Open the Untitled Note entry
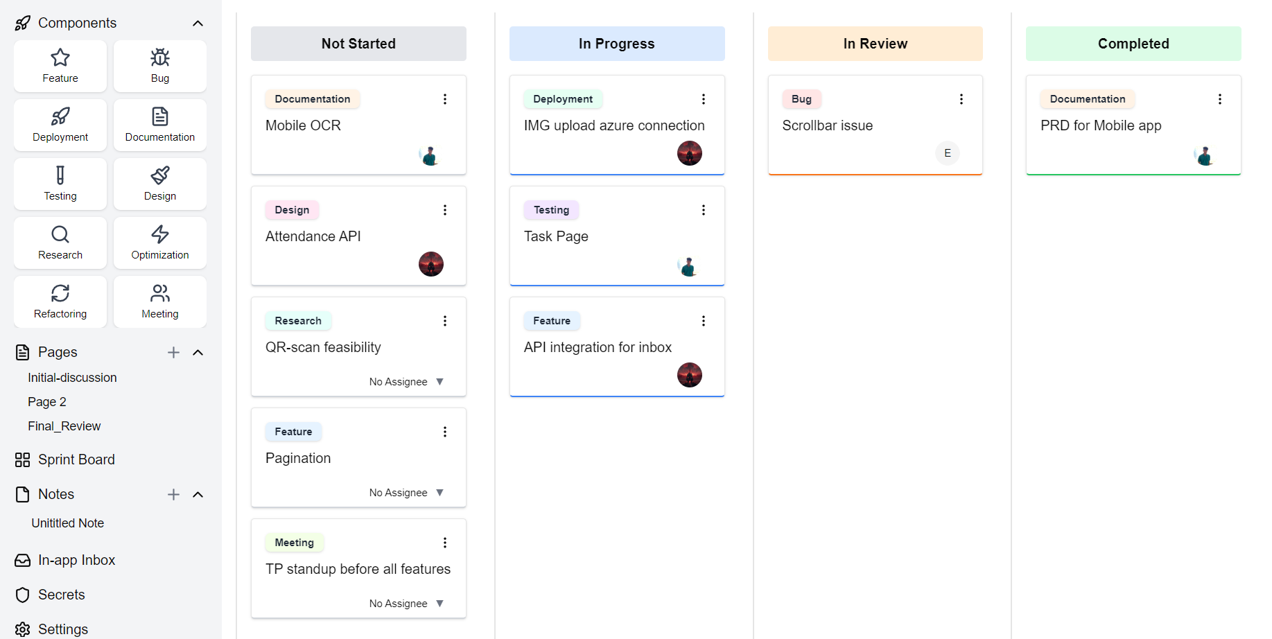 click(67, 523)
